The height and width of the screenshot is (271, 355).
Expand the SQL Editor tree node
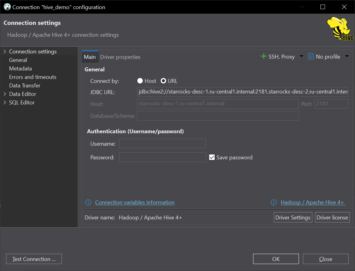5,102
